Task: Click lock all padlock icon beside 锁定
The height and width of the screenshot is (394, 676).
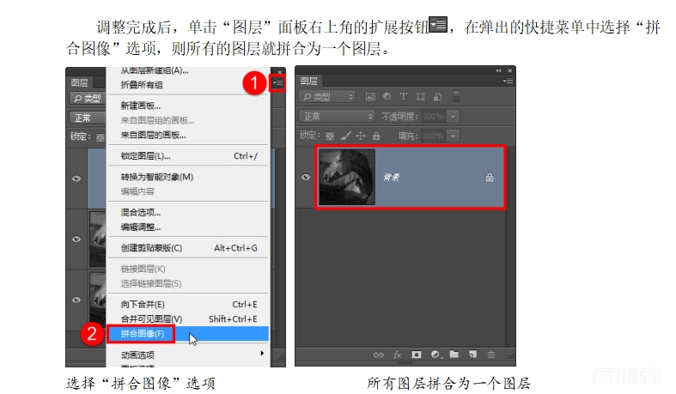Action: click(376, 136)
